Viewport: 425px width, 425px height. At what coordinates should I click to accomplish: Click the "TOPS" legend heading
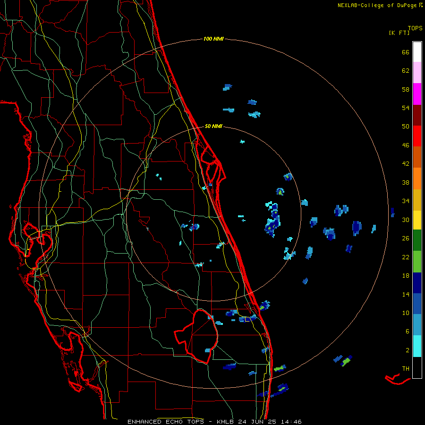tap(415, 28)
